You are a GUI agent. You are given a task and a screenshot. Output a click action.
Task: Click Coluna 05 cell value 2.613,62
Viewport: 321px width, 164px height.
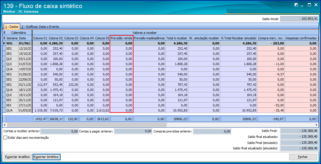coord(102,110)
